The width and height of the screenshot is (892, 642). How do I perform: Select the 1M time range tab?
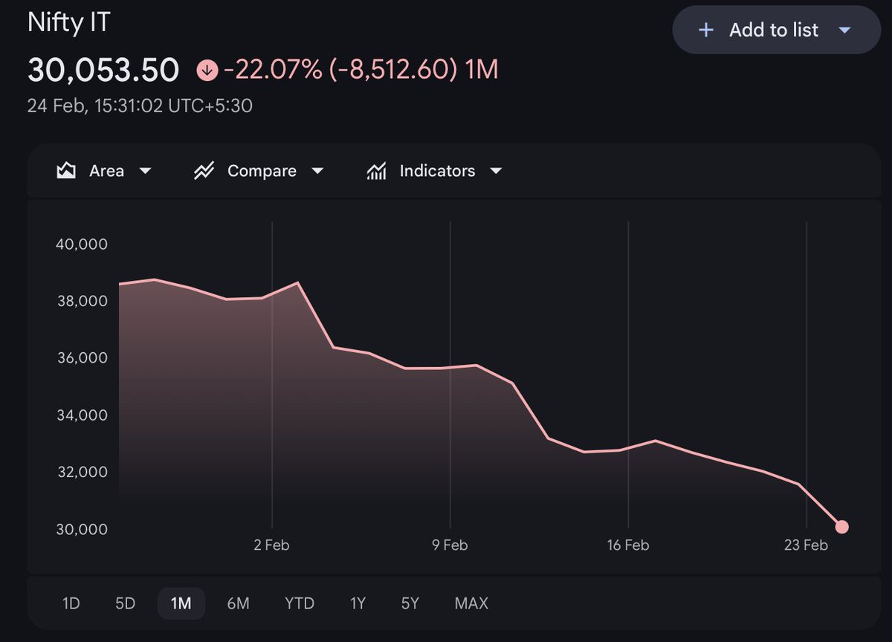coord(181,603)
